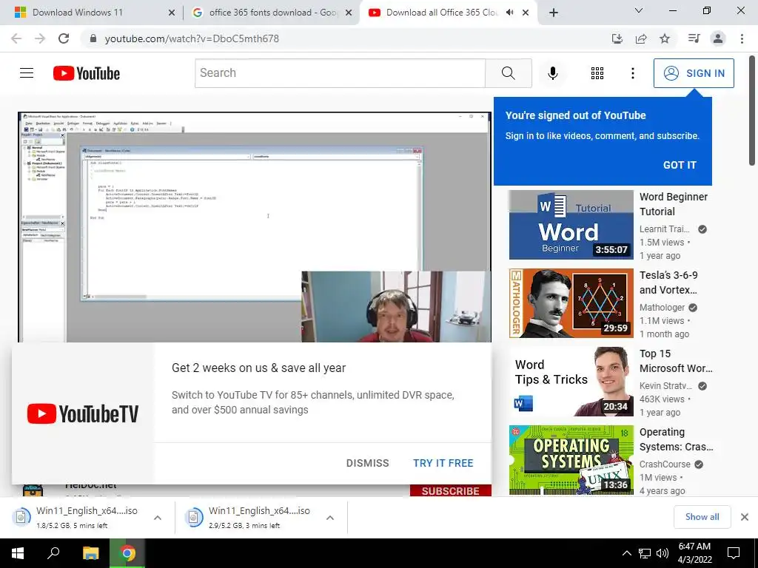758x568 pixels.
Task: Close the downloads bar
Action: click(745, 517)
